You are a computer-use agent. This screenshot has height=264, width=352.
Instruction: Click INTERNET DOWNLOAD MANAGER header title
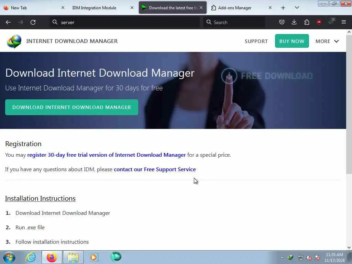(72, 41)
